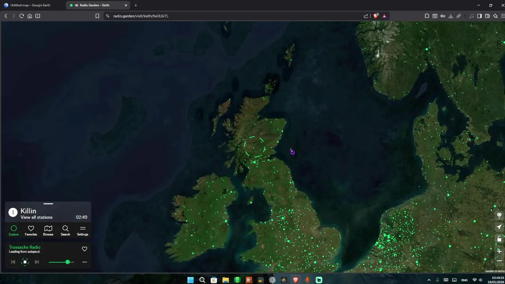Share the page link icon
505x284 pixels.
pyautogui.click(x=366, y=16)
